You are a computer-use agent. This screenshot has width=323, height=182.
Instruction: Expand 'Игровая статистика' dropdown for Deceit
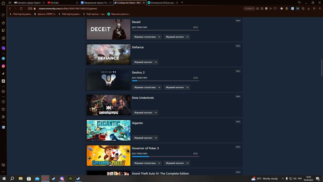pos(147,37)
